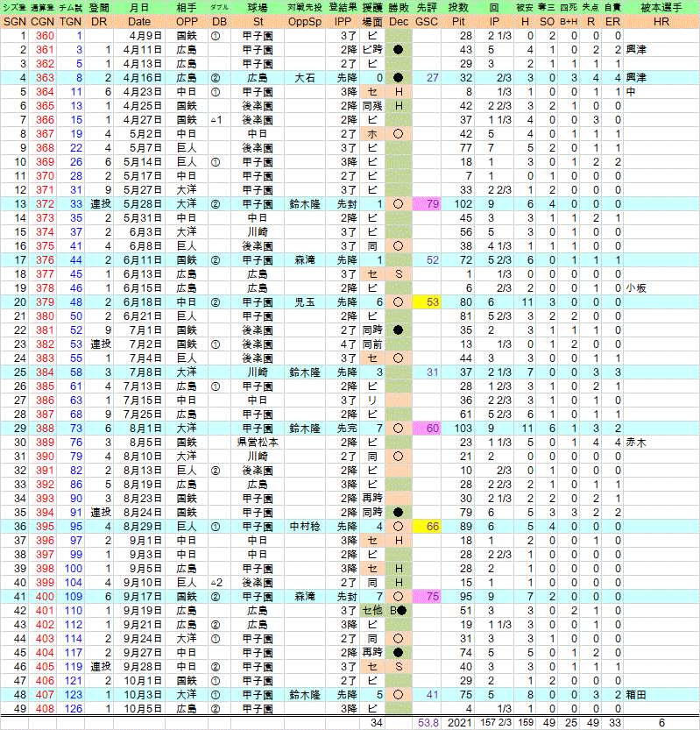Select GSC value 75
700x730 pixels.
click(x=433, y=597)
